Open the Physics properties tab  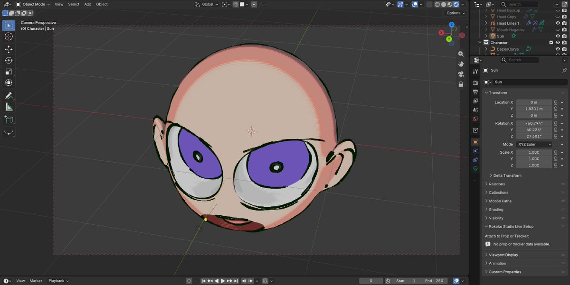click(475, 151)
